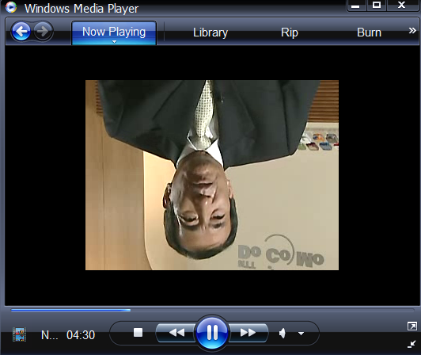Switch to the Rip tab
The width and height of the screenshot is (421, 355).
point(290,32)
